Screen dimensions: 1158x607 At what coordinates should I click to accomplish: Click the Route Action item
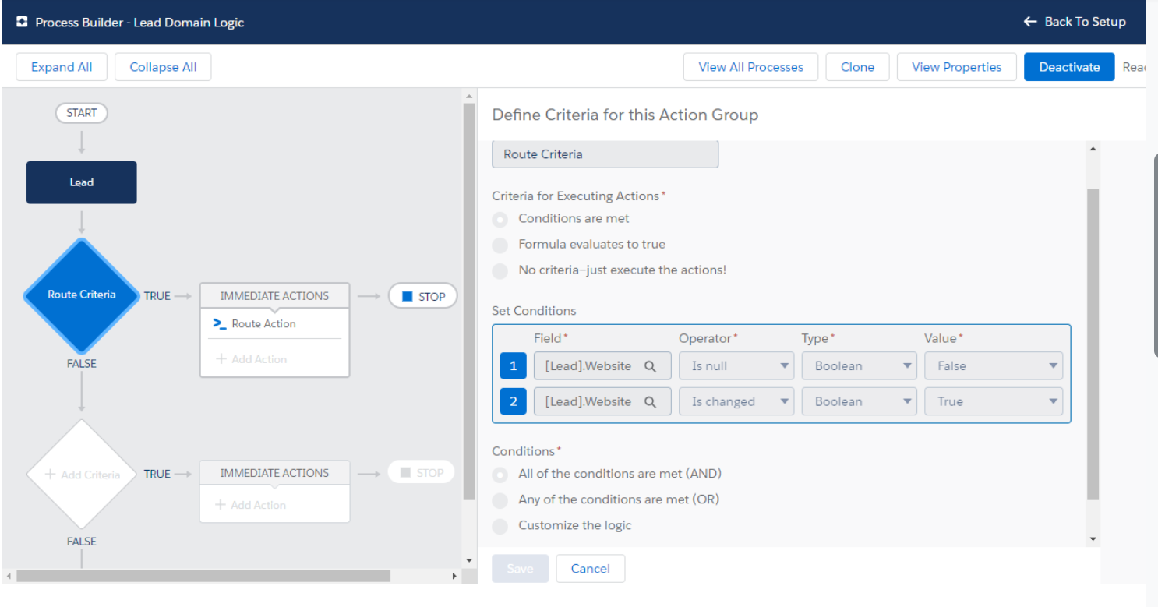click(274, 324)
